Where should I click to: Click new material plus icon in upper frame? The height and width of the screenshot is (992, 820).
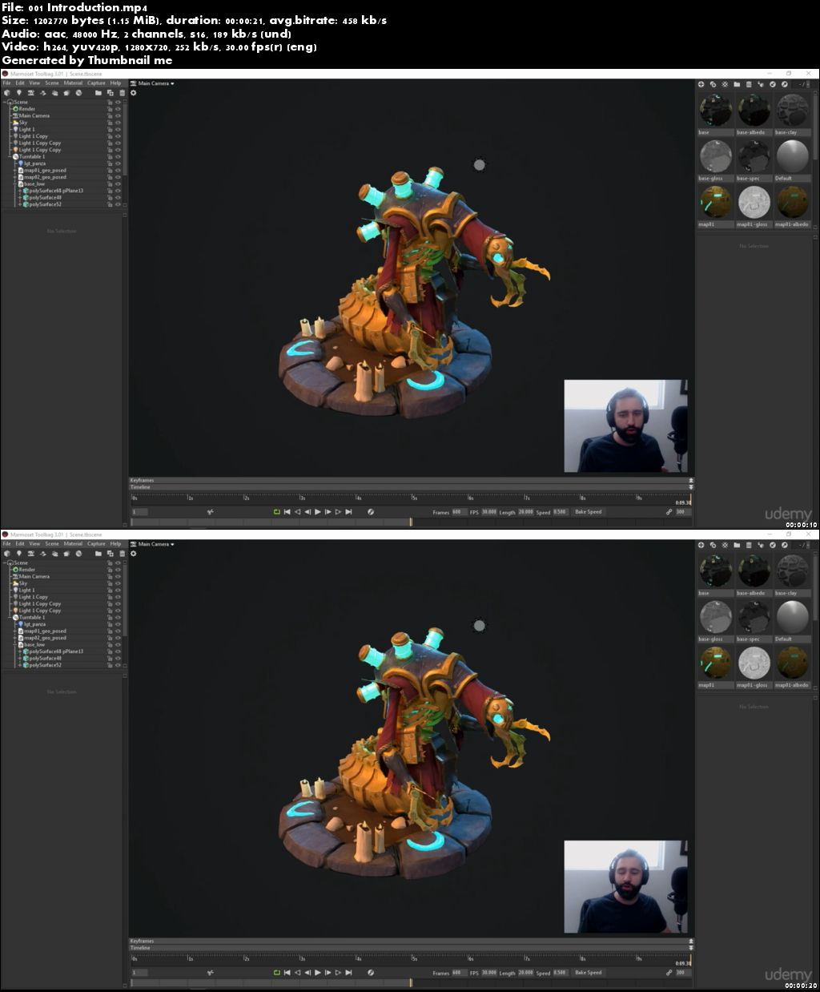click(701, 83)
